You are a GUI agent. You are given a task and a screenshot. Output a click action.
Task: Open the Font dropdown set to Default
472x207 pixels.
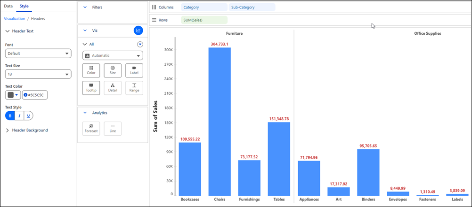38,54
